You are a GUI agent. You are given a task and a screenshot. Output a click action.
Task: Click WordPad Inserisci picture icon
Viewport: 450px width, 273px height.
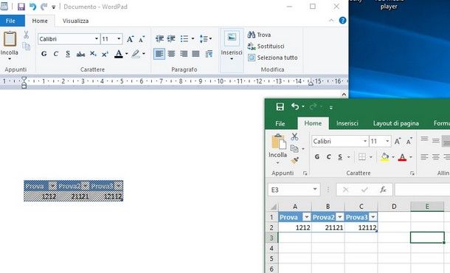232,38
